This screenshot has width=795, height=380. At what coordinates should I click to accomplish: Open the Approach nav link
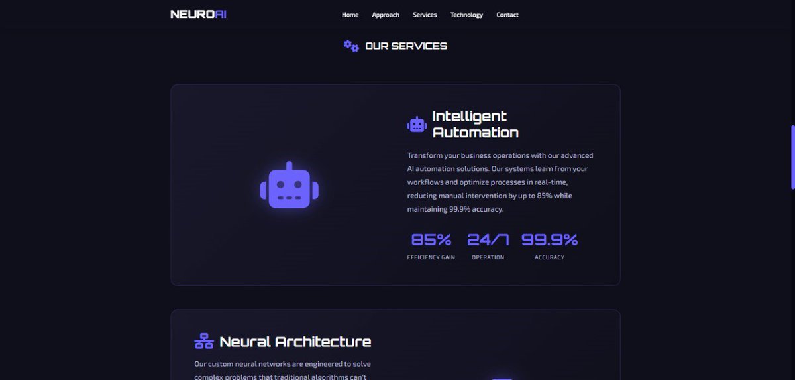(x=386, y=15)
